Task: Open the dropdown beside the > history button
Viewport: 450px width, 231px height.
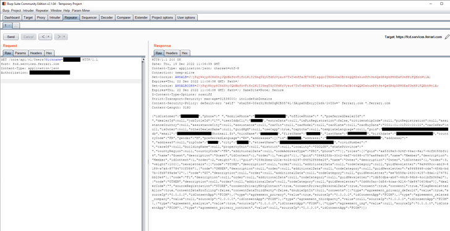Action: coord(64,36)
